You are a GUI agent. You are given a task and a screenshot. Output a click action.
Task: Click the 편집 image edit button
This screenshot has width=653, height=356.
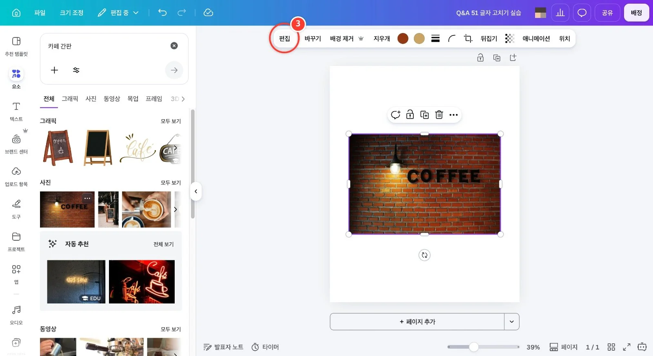pos(284,38)
